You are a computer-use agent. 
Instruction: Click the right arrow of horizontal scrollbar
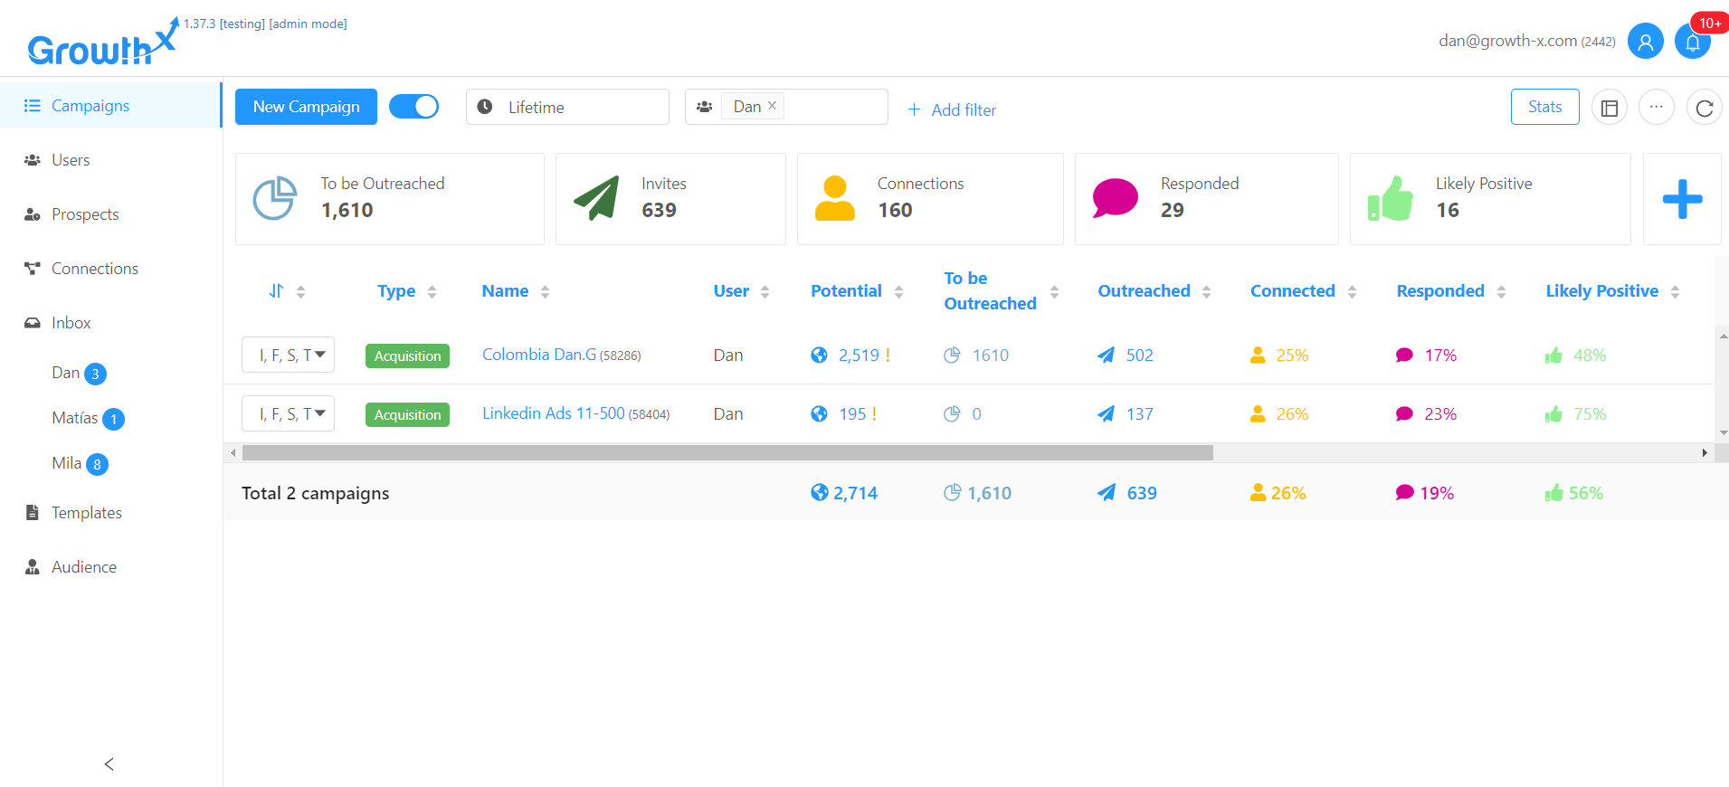(x=1705, y=452)
